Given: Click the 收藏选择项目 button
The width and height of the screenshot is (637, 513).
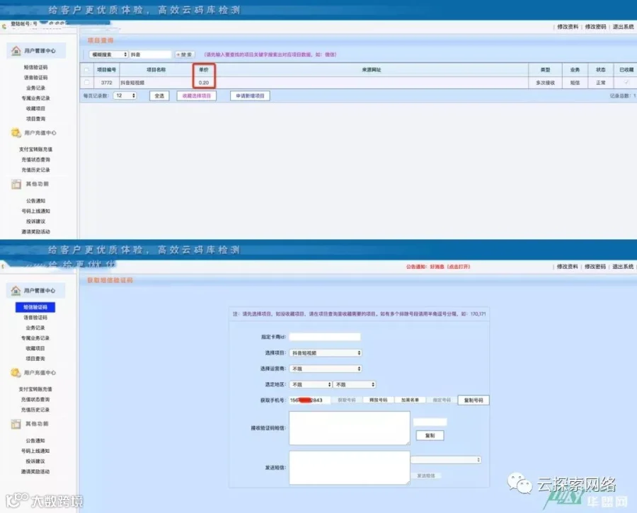Looking at the screenshot, I should 197,96.
